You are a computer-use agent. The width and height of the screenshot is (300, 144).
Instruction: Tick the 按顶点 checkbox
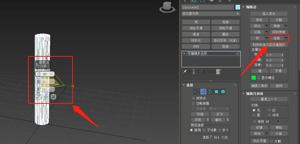(x=193, y=98)
